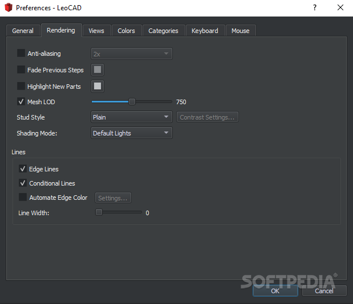Click the Stud Style label
The width and height of the screenshot is (353, 304).
(x=31, y=117)
